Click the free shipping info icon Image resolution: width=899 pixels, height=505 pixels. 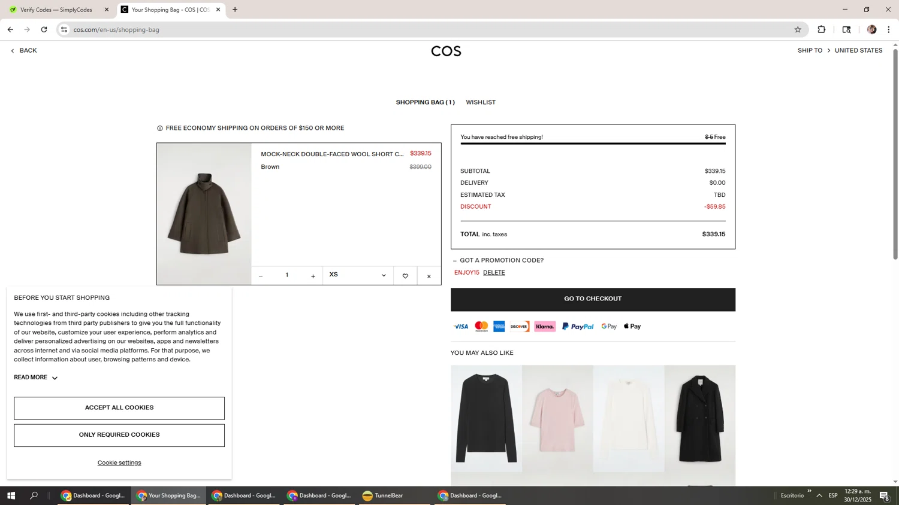point(160,129)
